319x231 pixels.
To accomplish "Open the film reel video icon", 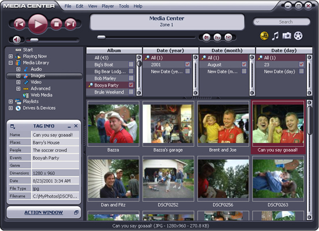I will coord(298,36).
